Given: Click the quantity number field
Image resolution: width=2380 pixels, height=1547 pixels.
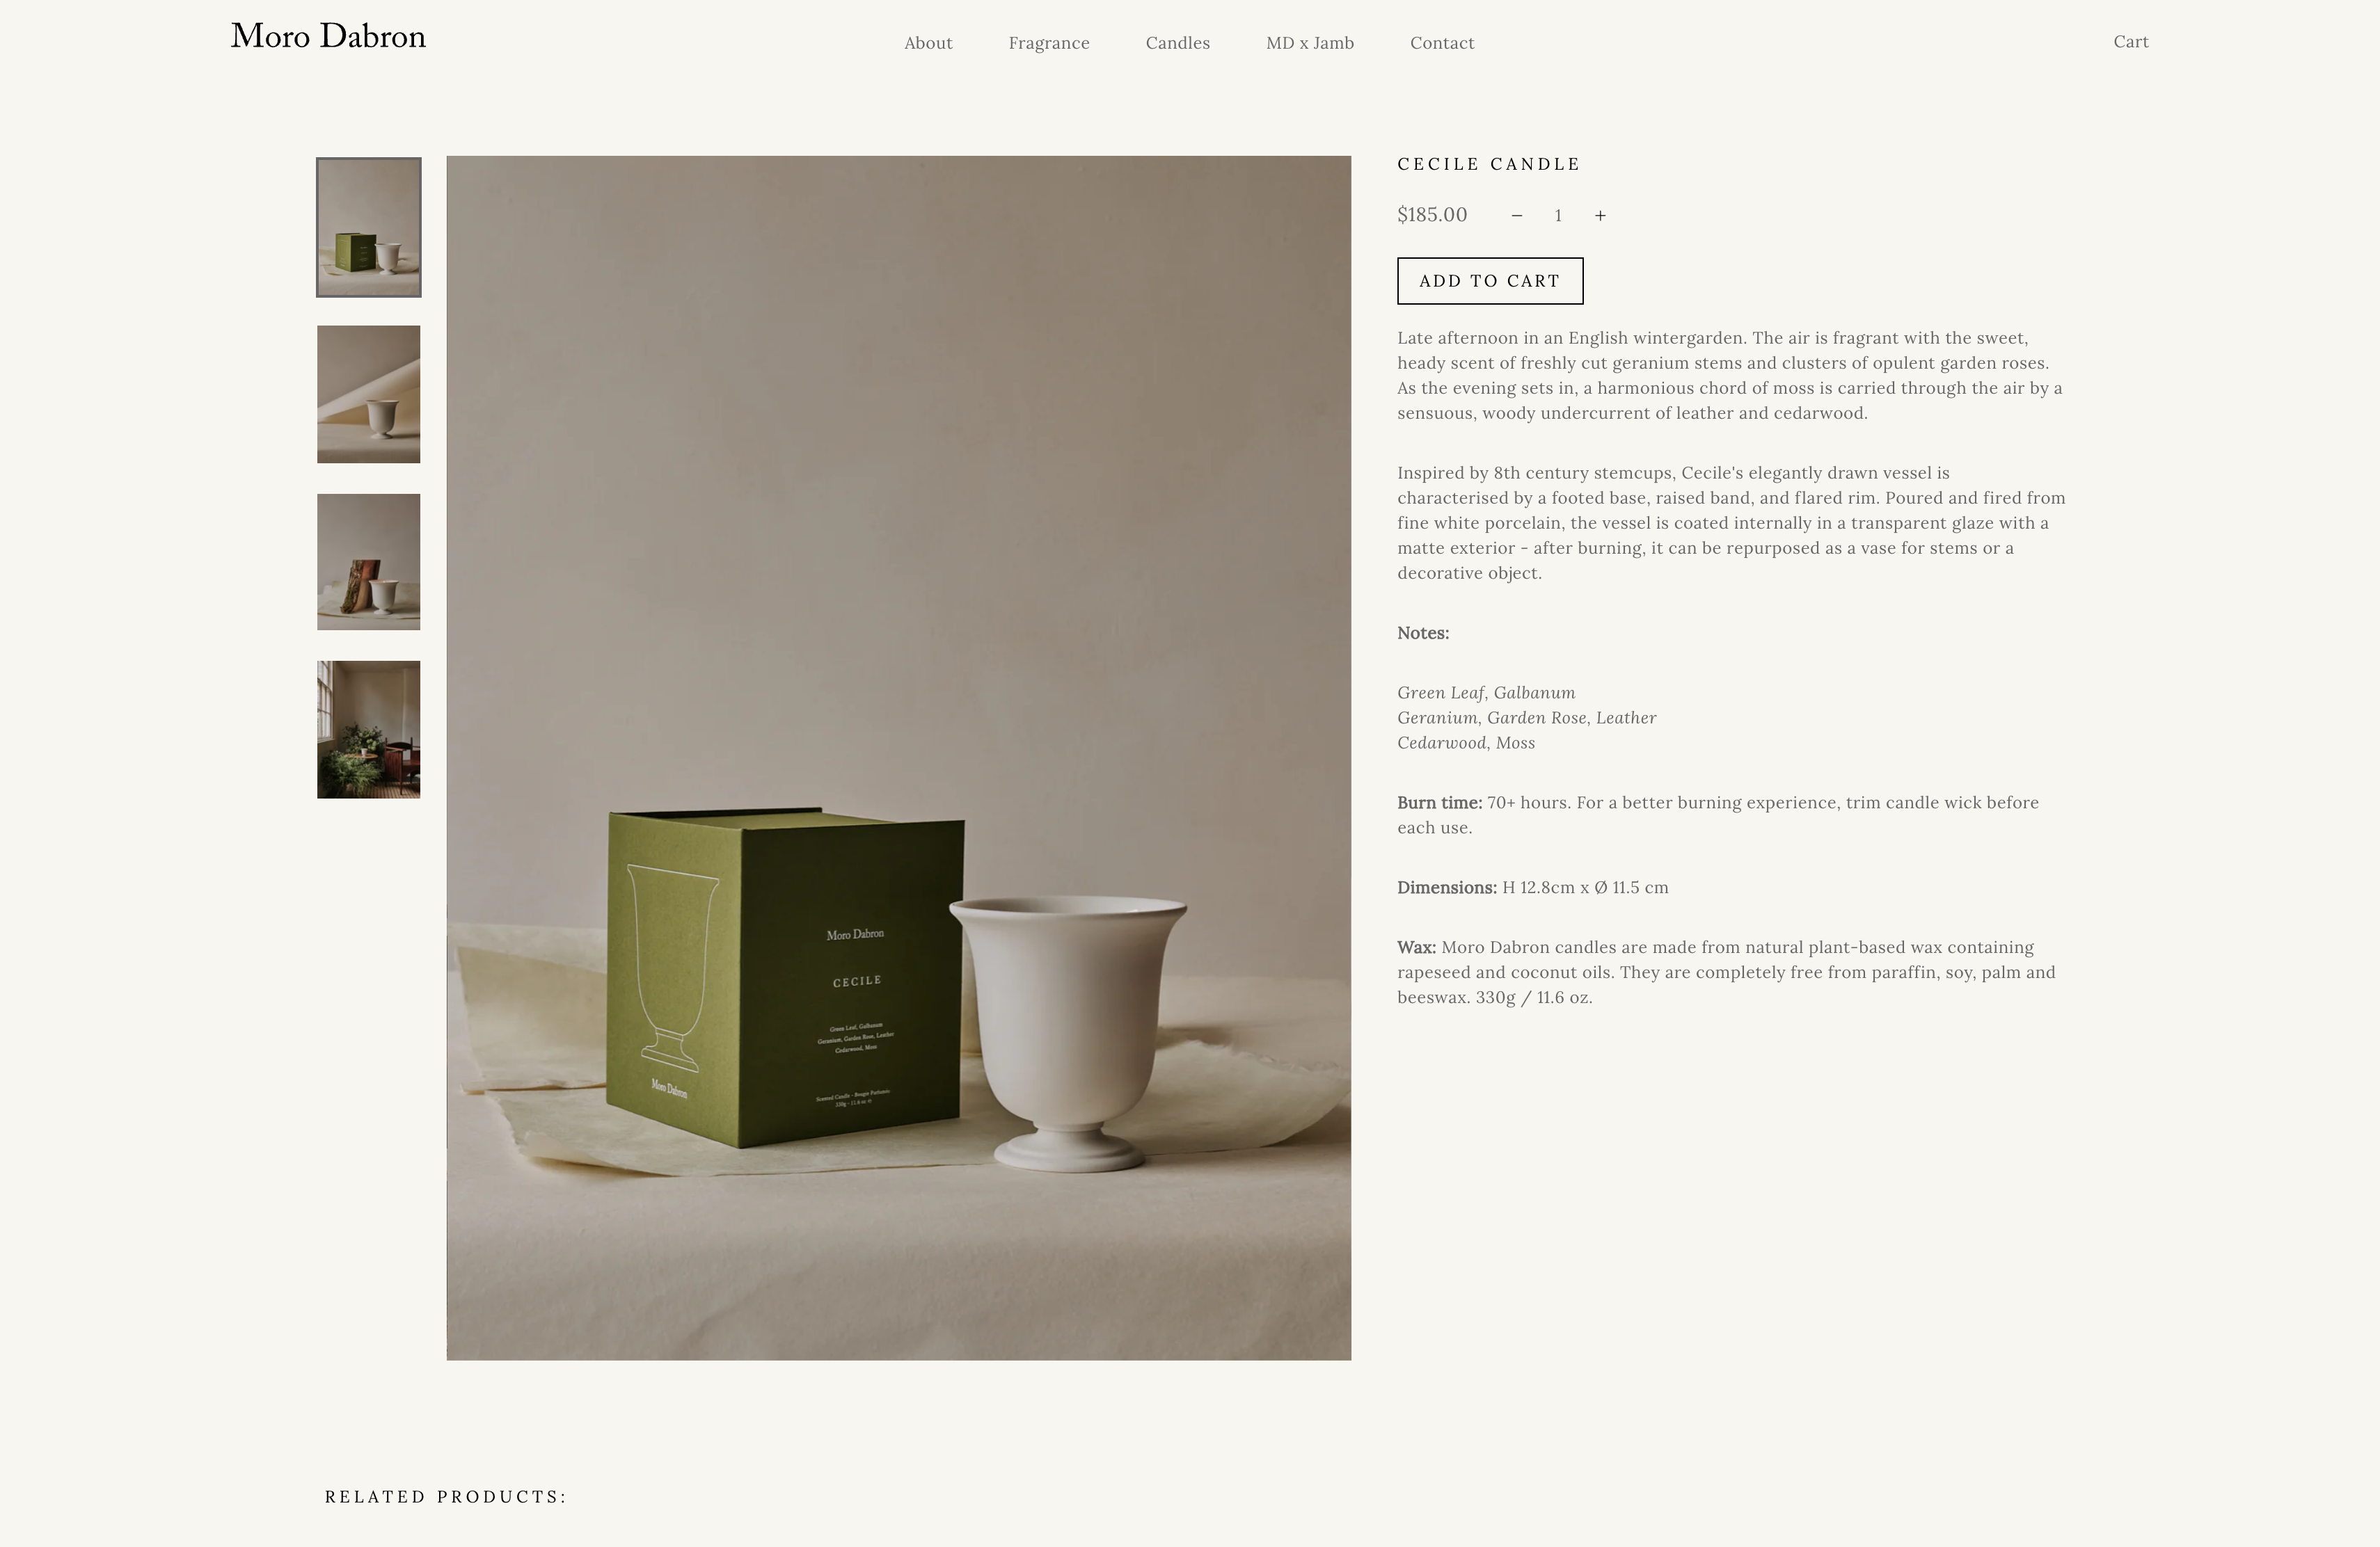Looking at the screenshot, I should click(1558, 216).
